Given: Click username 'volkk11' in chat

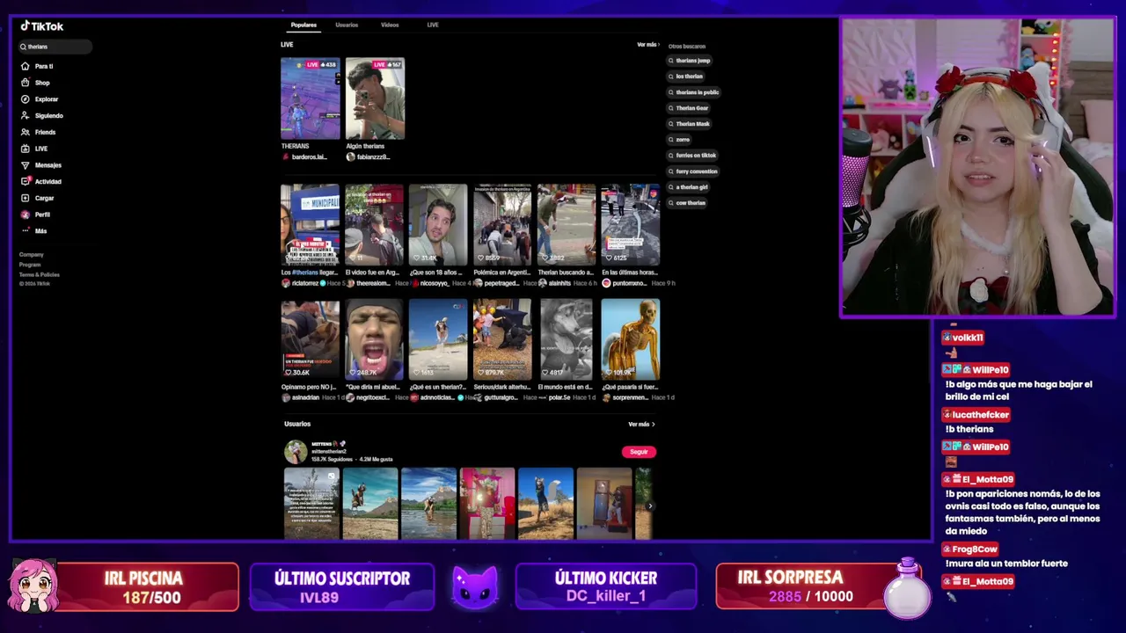Looking at the screenshot, I should pyautogui.click(x=968, y=338).
